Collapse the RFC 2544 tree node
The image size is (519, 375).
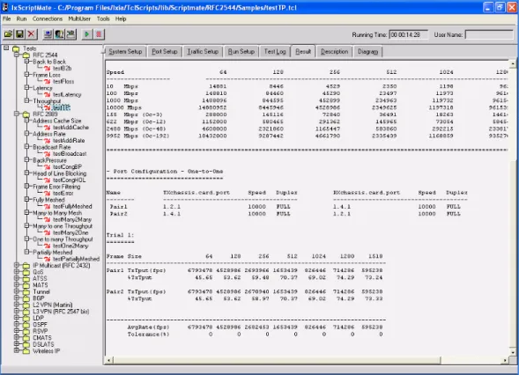(x=17, y=55)
